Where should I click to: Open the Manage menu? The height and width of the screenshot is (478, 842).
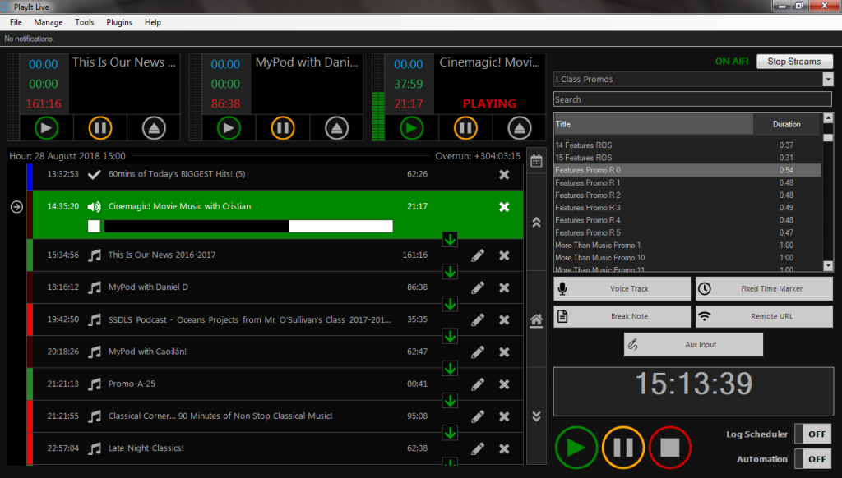[x=49, y=22]
